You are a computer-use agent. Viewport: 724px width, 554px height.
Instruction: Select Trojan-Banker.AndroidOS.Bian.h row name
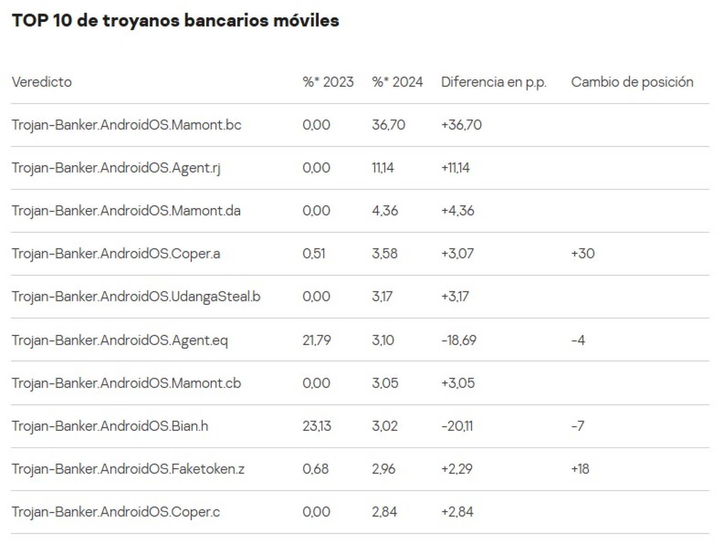(110, 426)
